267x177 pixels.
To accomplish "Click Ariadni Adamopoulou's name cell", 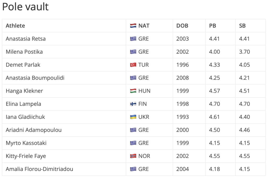I will click(34, 130).
